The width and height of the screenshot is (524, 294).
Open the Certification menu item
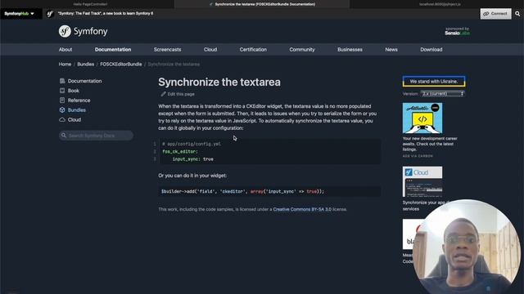click(253, 50)
